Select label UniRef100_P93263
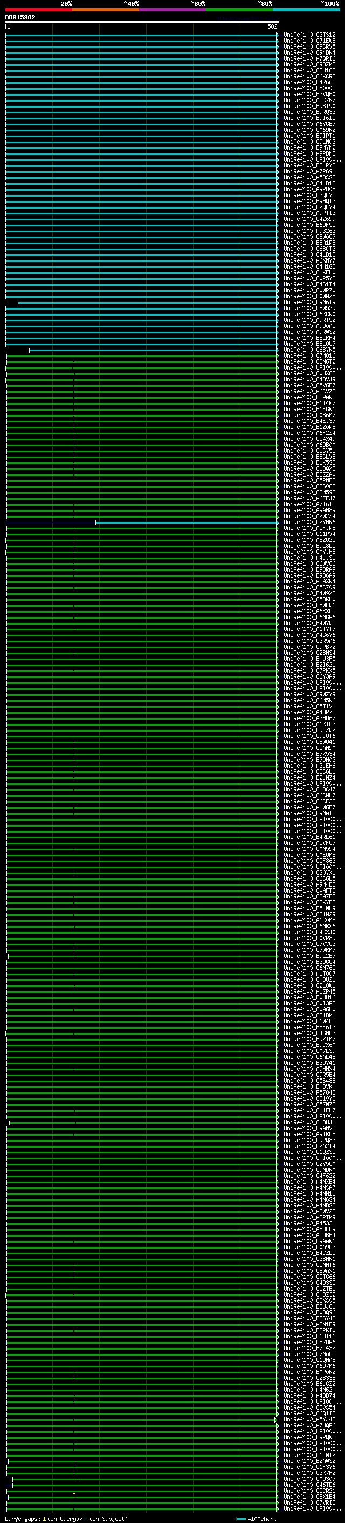345x1523 pixels. click(x=309, y=231)
